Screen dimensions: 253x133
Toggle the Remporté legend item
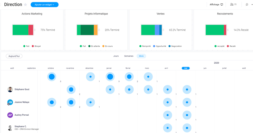coord(145,46)
